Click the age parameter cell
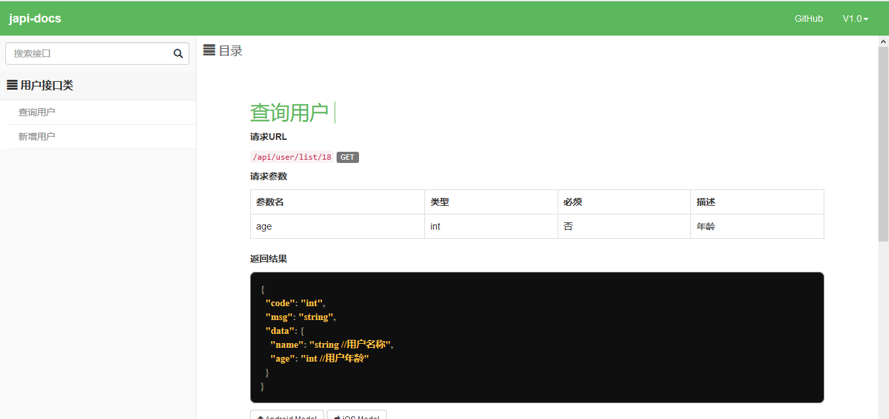889x419 pixels. pos(337,226)
